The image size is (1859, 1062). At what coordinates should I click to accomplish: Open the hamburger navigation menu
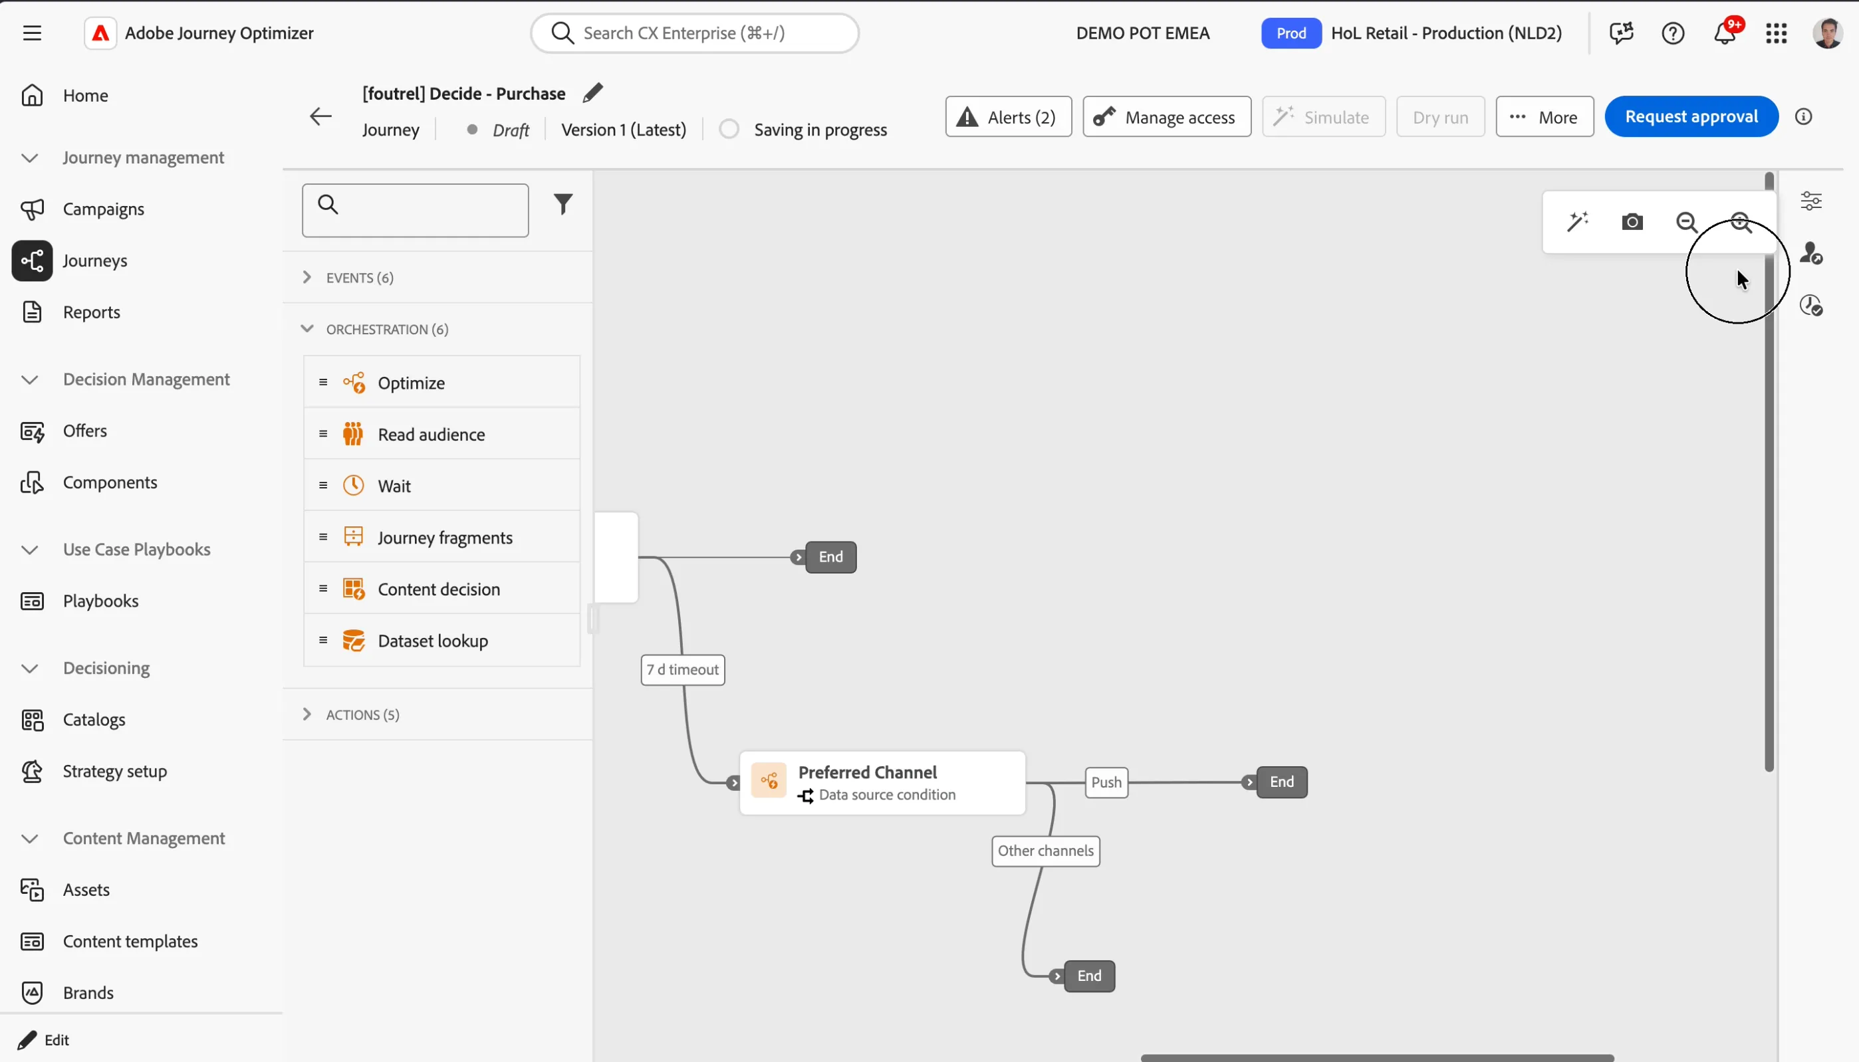32,33
